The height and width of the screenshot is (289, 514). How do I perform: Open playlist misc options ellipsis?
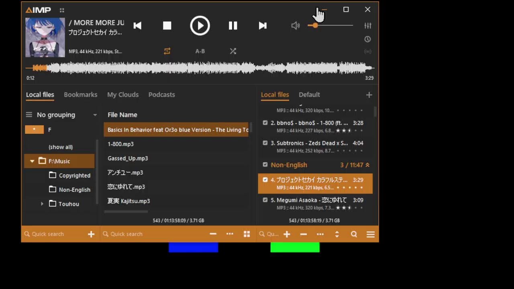320,234
